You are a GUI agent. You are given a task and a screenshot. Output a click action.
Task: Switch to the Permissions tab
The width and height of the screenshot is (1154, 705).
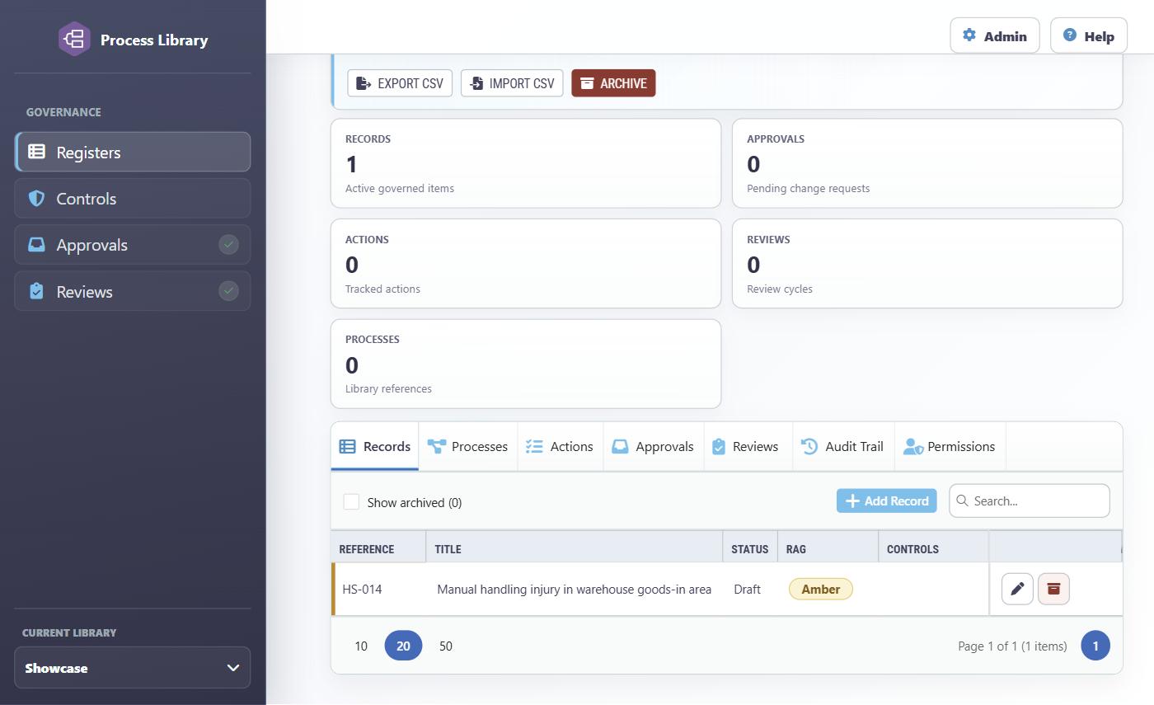point(950,446)
